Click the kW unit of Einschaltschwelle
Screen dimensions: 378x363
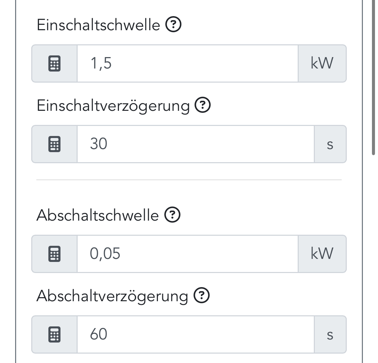(x=322, y=63)
